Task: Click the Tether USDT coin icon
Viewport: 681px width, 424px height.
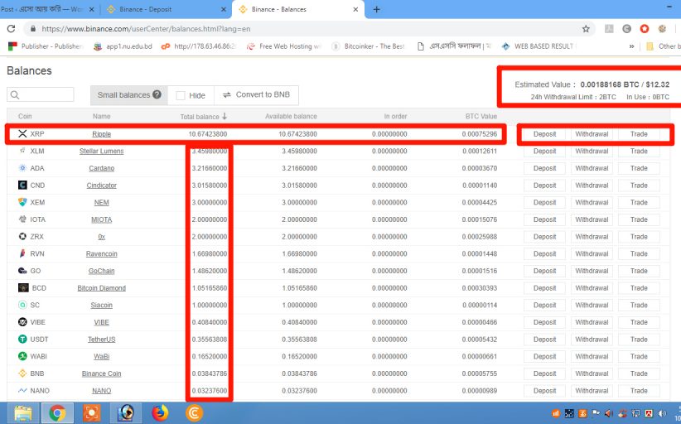Action: pyautogui.click(x=22, y=340)
